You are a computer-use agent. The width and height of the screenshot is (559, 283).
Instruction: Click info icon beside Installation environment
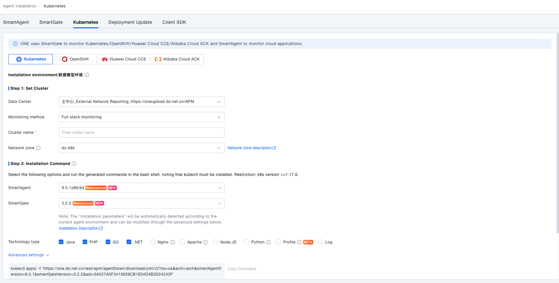87,75
